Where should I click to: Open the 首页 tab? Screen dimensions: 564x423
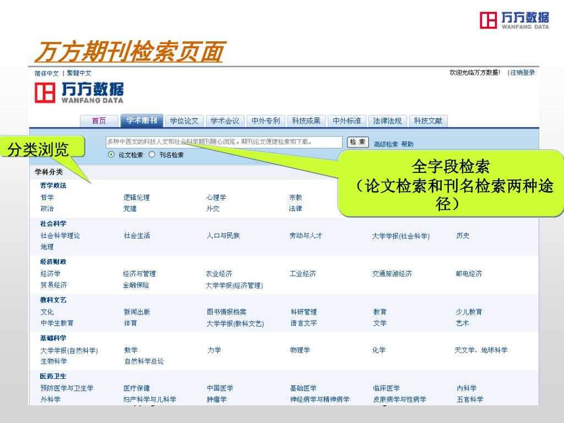pyautogui.click(x=99, y=121)
